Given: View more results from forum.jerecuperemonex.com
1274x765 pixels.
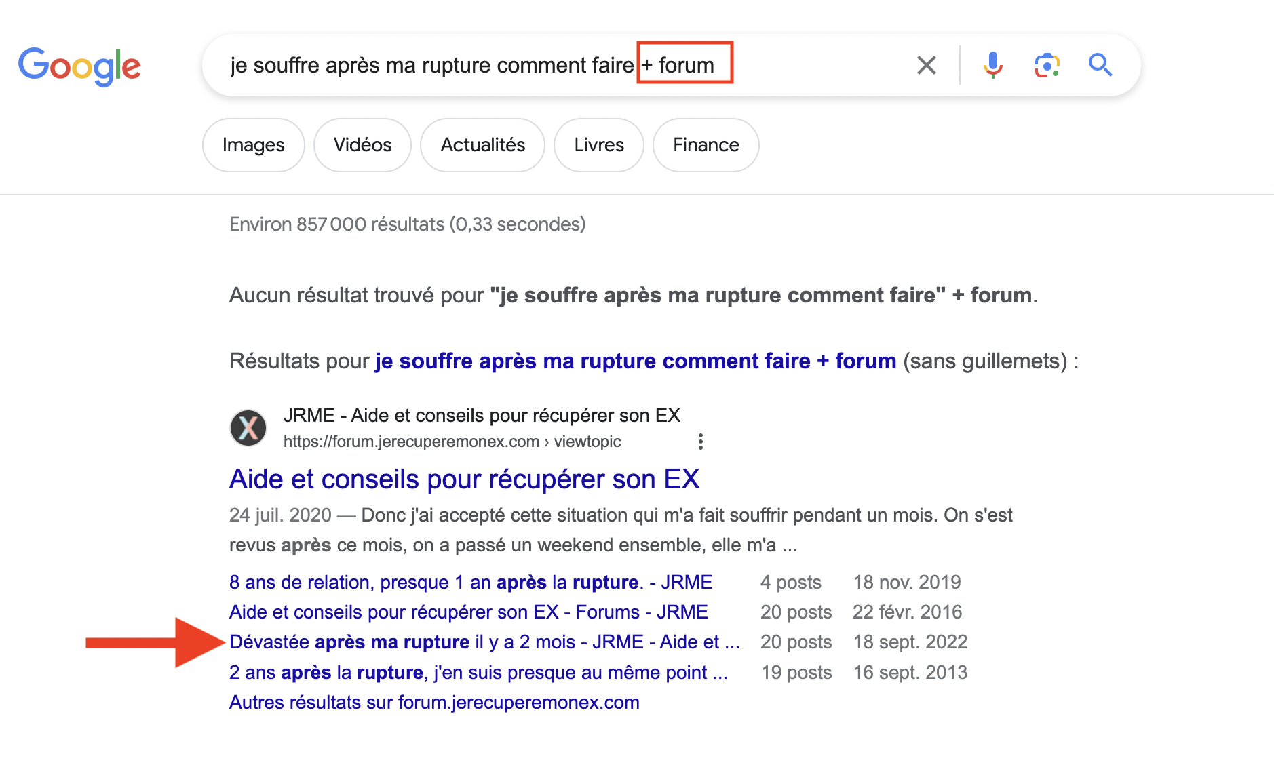Looking at the screenshot, I should 434,703.
